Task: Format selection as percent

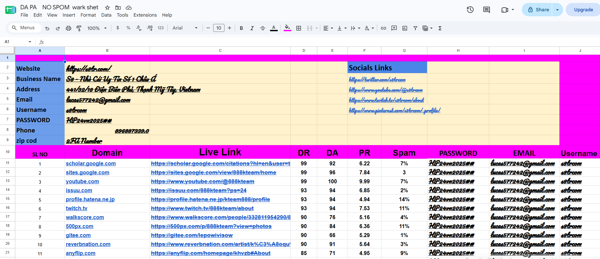Action: click(128, 28)
